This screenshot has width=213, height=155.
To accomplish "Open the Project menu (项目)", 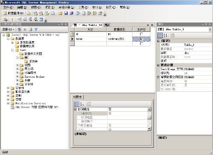I will pos(50,7).
